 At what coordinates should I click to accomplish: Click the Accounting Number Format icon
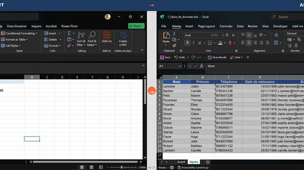tap(290, 40)
